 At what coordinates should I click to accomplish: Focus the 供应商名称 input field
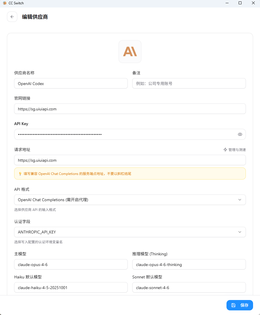[71, 84]
